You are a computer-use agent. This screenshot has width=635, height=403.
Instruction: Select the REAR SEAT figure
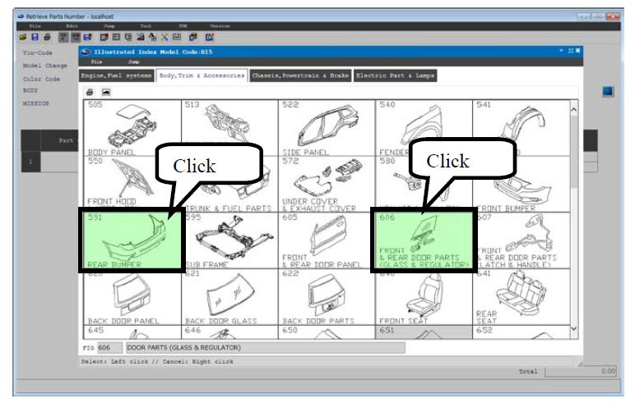[x=521, y=297]
